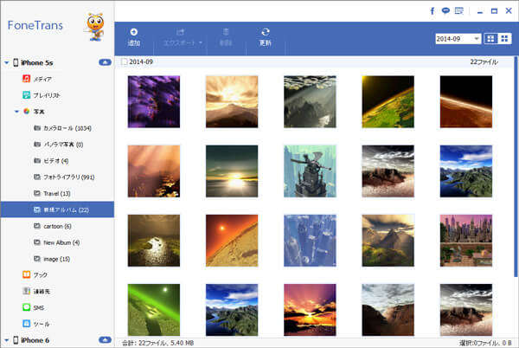Viewport: 519px width, 348px height.
Task: Select the カメラロール (1034) album
Action: (x=66, y=128)
